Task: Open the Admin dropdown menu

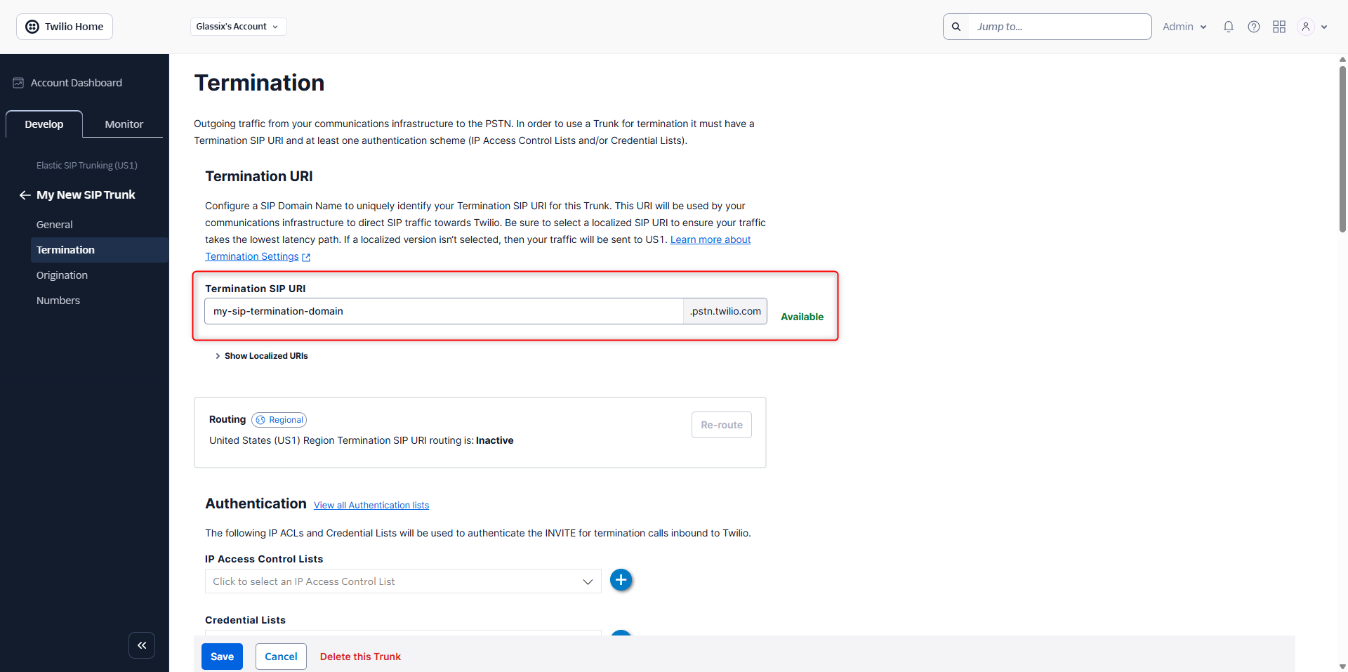Action: point(1184,27)
